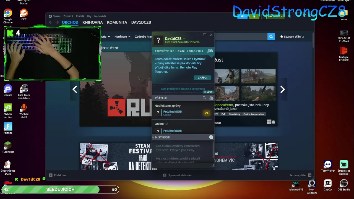Open TeamViewer desktop icon
The image size is (354, 199).
pos(328,166)
